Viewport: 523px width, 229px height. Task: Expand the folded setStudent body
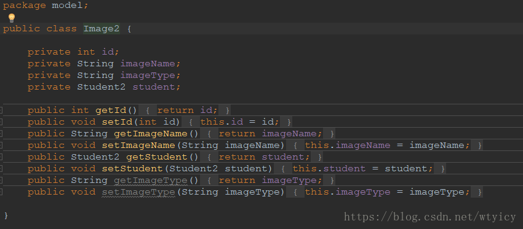pyautogui.click(x=1, y=169)
